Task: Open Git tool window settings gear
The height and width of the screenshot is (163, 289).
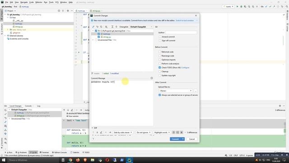Action: point(280,105)
